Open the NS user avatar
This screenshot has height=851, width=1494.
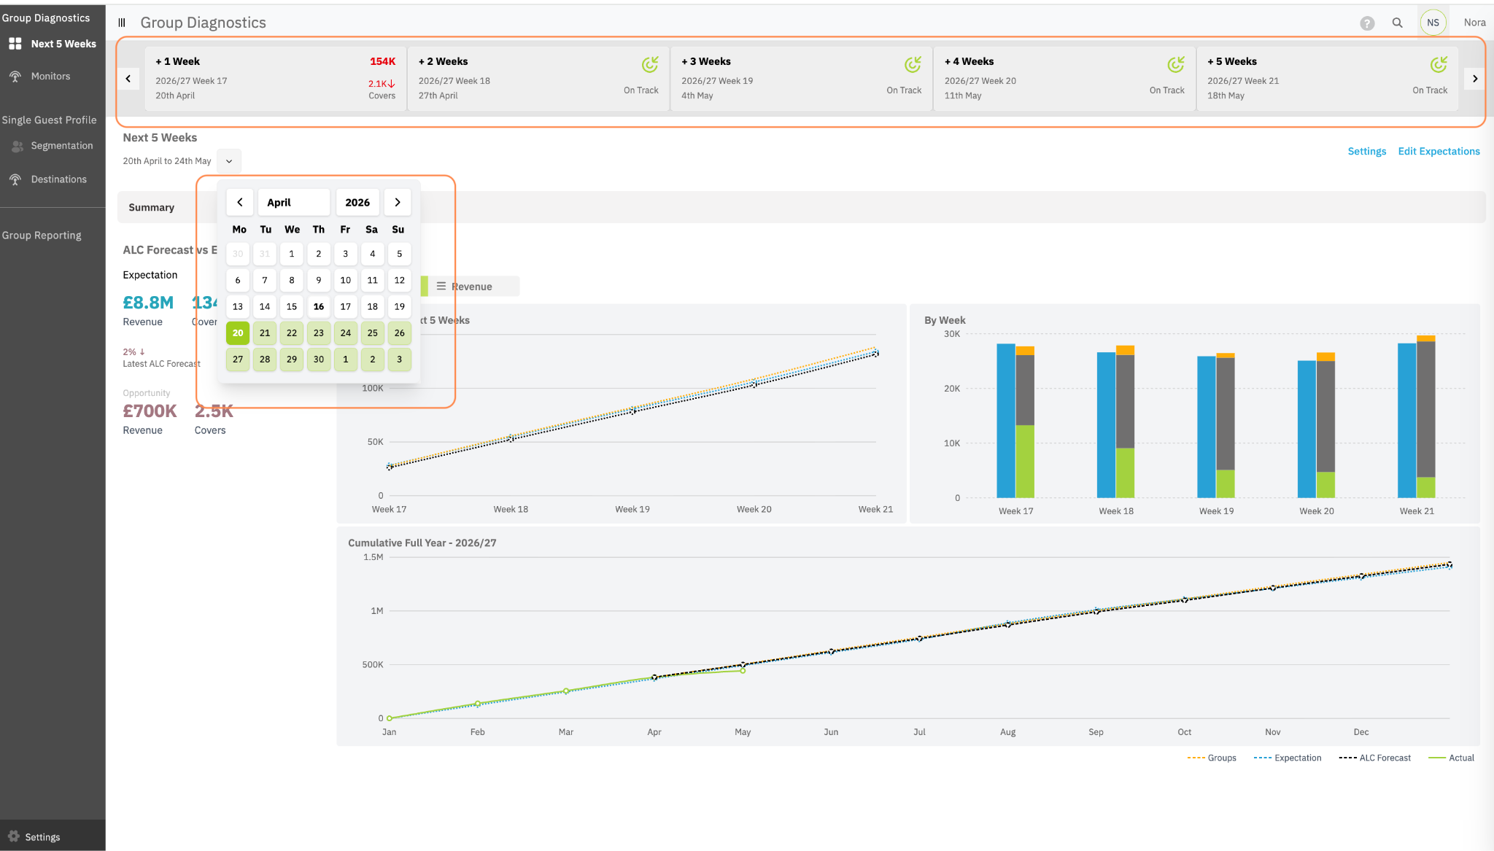(1433, 23)
